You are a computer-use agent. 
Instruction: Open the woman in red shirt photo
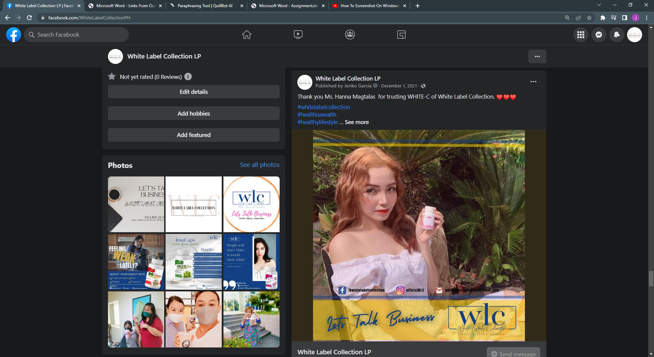pos(136,319)
